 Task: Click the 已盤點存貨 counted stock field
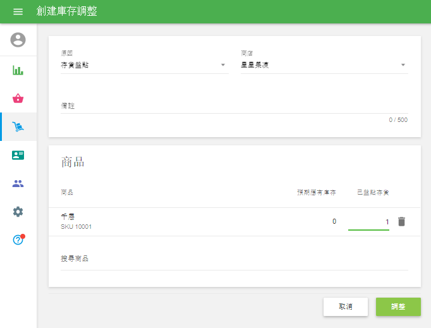368,222
